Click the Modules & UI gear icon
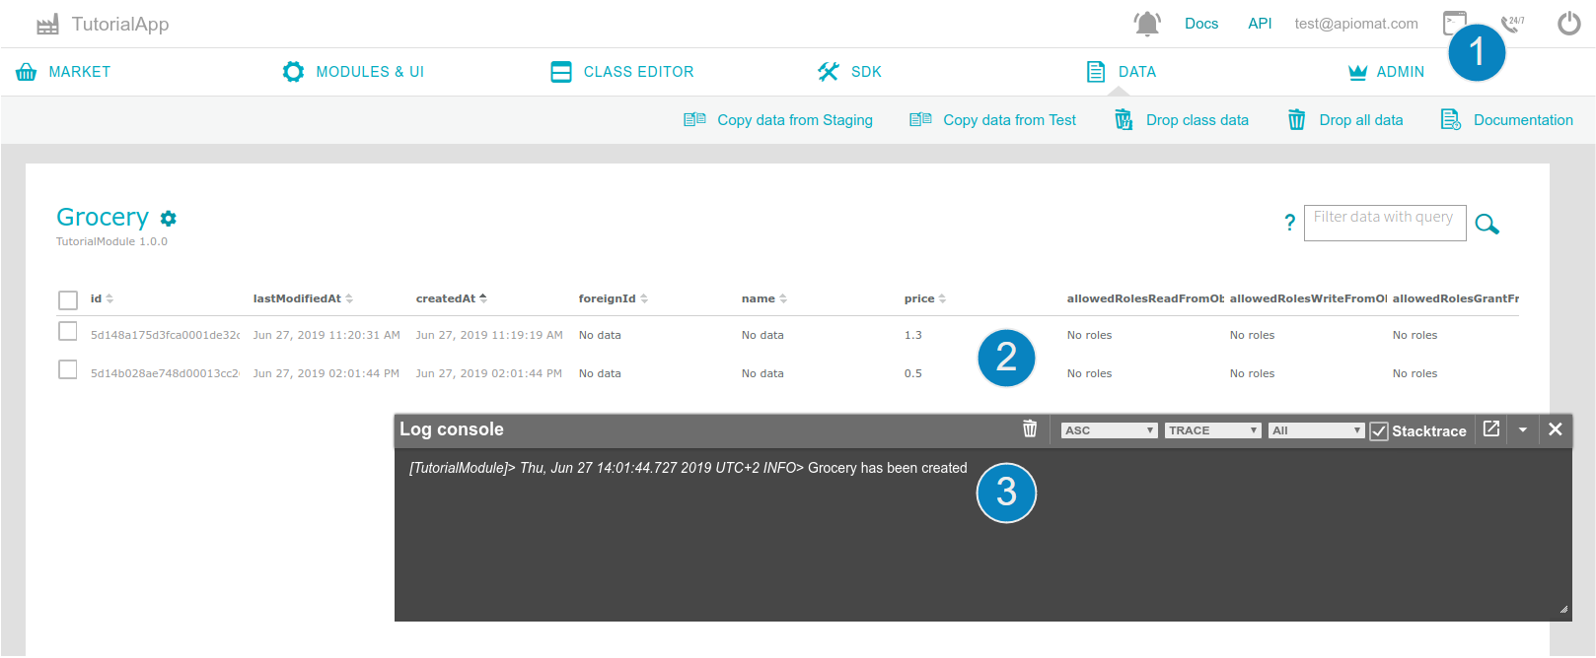 (x=293, y=72)
